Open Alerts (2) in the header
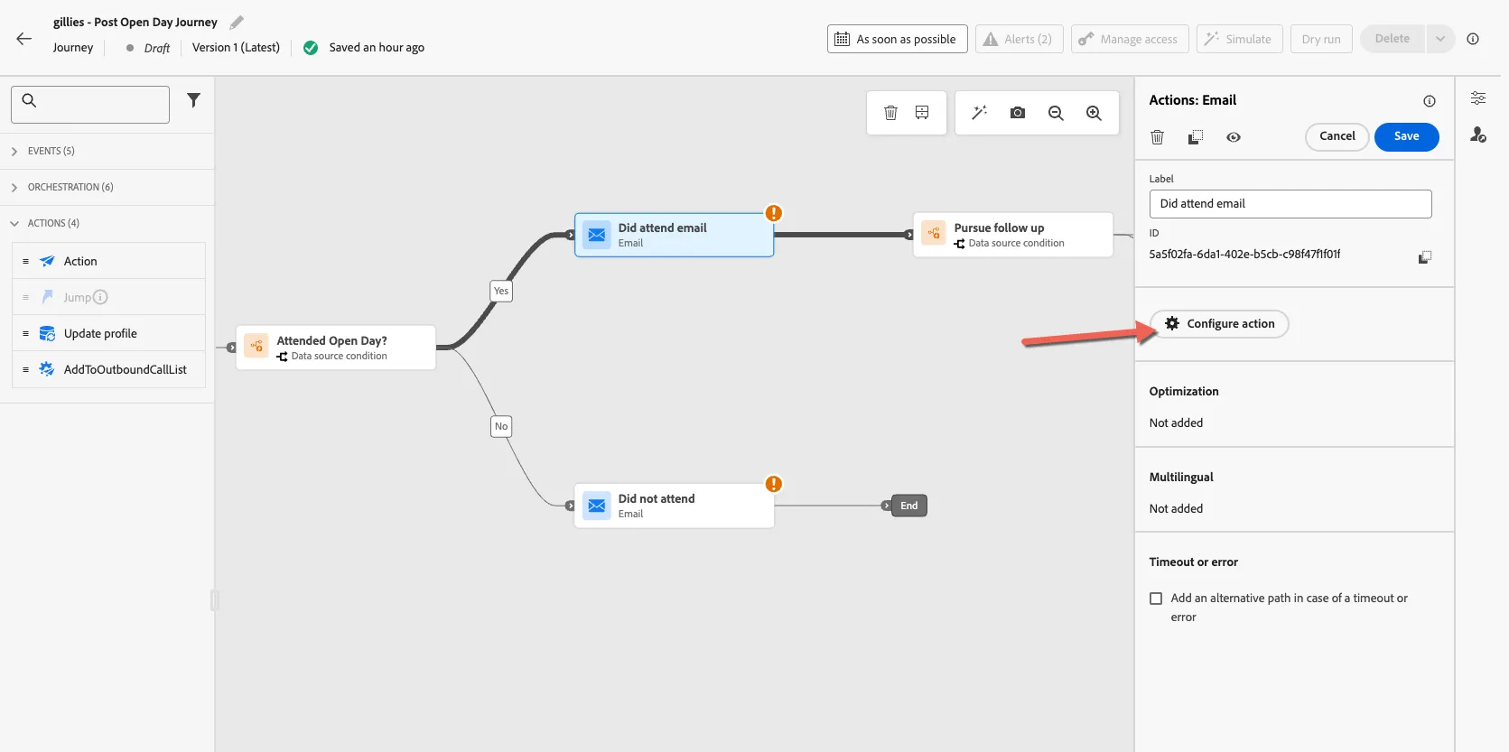The width and height of the screenshot is (1509, 752). pos(1019,39)
